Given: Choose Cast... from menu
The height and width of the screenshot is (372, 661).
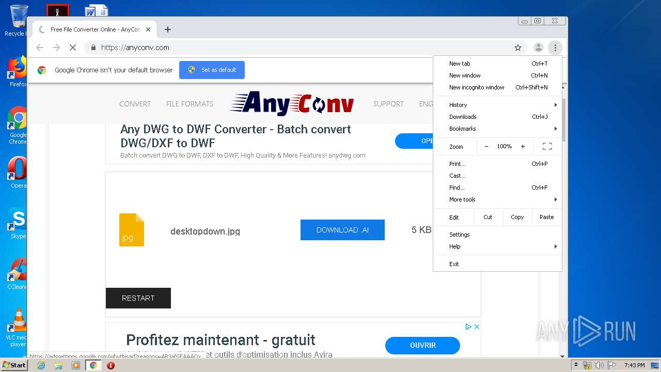Looking at the screenshot, I should click(x=497, y=176).
